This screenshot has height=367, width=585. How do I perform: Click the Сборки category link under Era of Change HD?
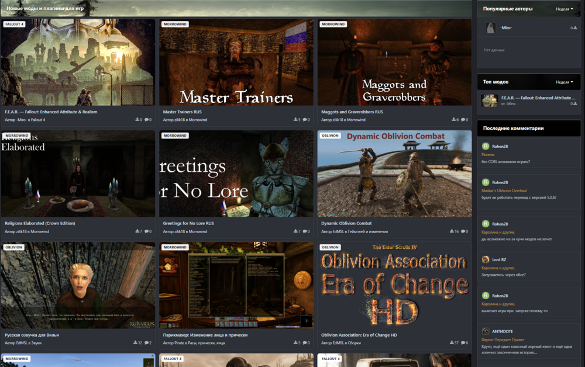(x=354, y=343)
